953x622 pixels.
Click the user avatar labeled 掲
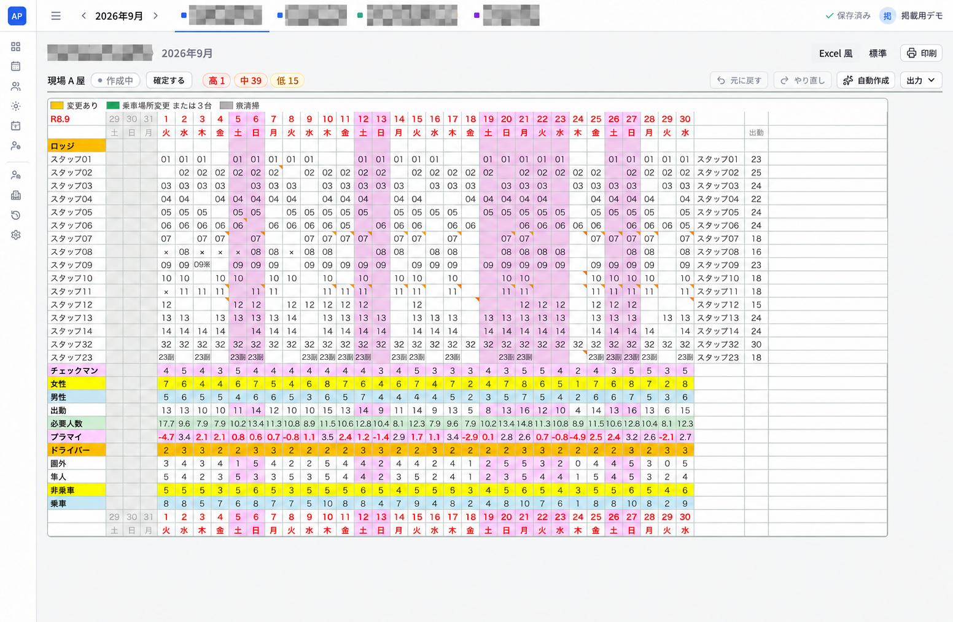[887, 16]
